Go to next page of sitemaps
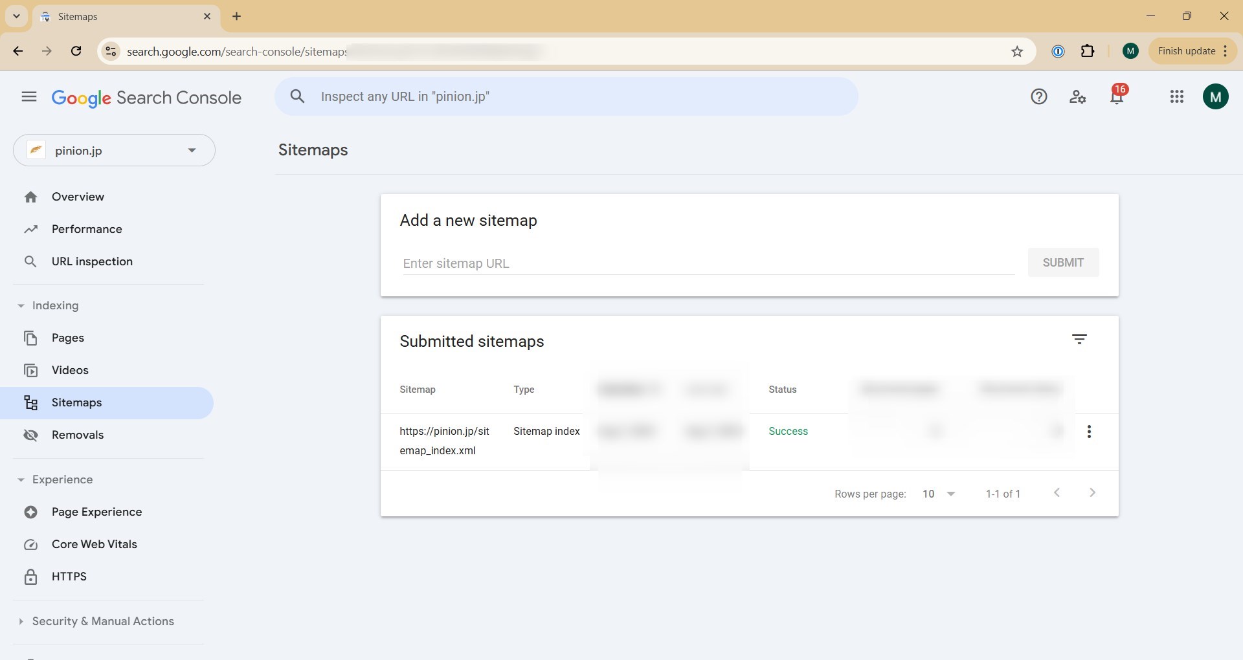The image size is (1243, 660). tap(1092, 493)
